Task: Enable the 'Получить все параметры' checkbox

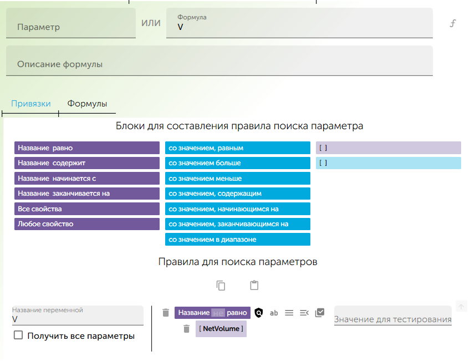Action: pos(18,335)
